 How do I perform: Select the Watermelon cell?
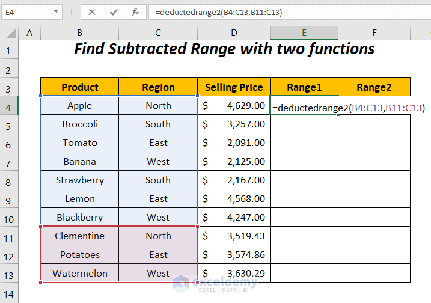79,274
